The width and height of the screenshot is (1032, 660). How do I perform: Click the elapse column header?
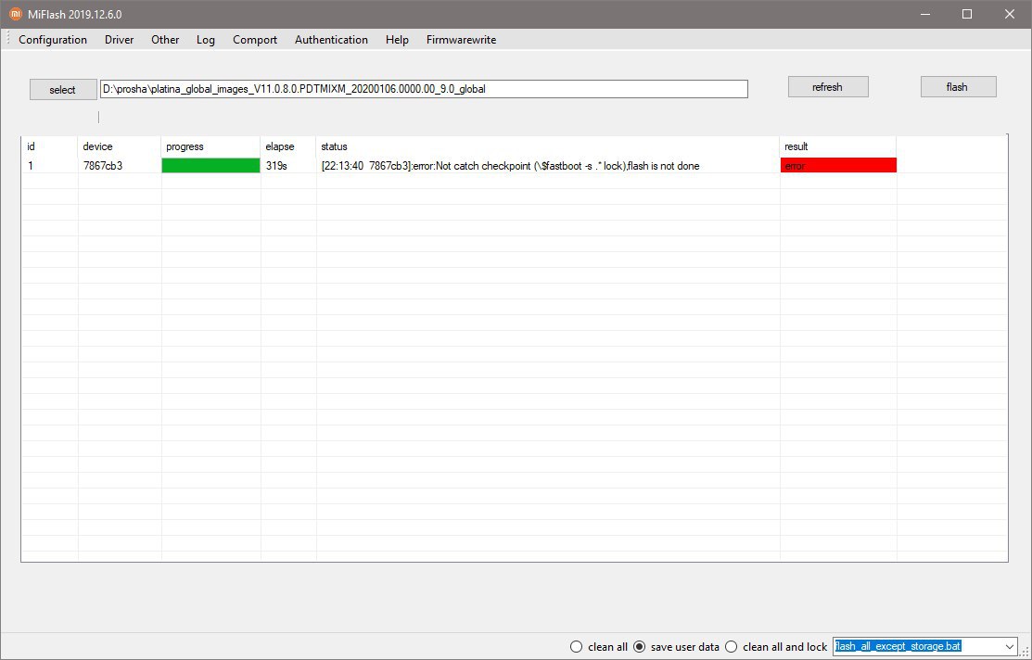288,146
